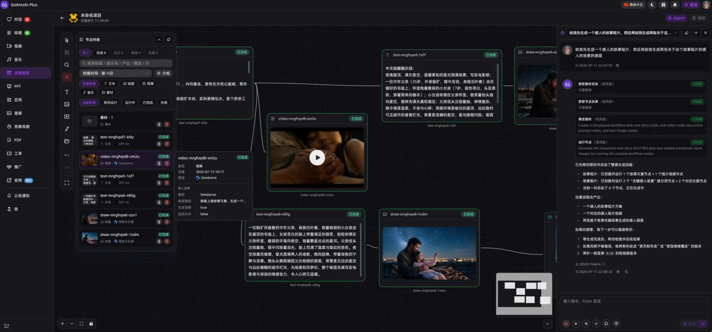Click the magnifier icon below chat input
This screenshot has height=332, width=712.
pyautogui.click(x=586, y=323)
